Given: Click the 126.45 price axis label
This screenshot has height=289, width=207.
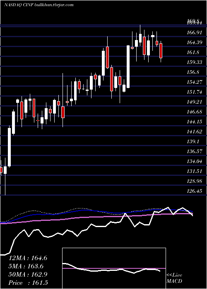Looking at the screenshot, I should 195,191.
